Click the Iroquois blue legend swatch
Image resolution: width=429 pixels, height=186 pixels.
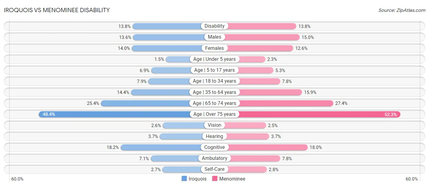point(184,179)
